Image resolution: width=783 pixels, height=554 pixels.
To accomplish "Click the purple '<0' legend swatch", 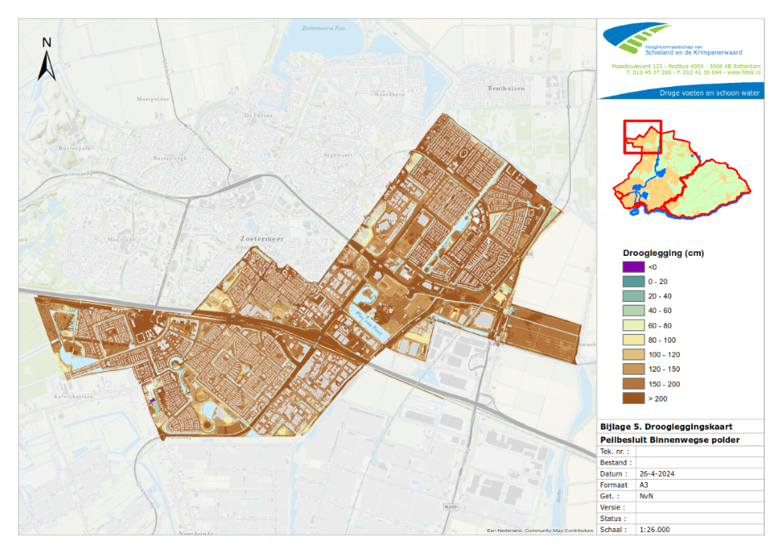I will coord(633,268).
